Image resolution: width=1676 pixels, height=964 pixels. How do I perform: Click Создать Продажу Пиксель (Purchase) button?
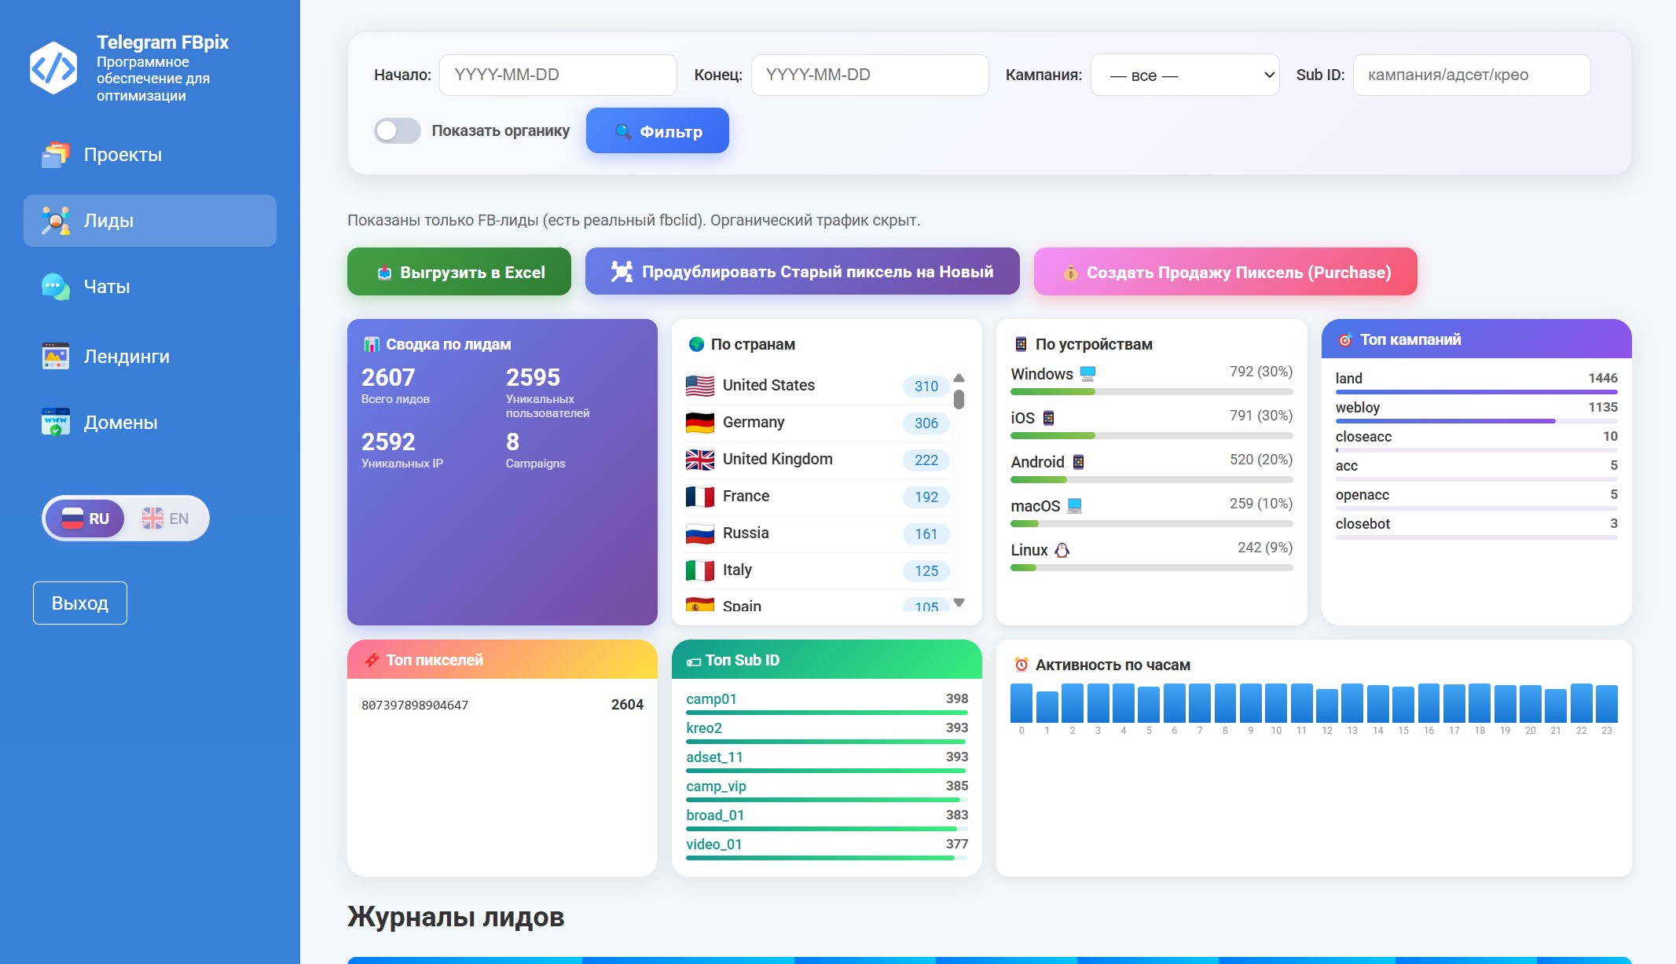[x=1226, y=272]
